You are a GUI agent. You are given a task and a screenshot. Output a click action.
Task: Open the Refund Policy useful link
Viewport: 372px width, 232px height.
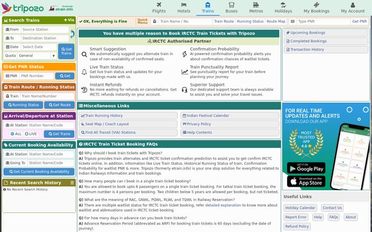click(x=297, y=226)
